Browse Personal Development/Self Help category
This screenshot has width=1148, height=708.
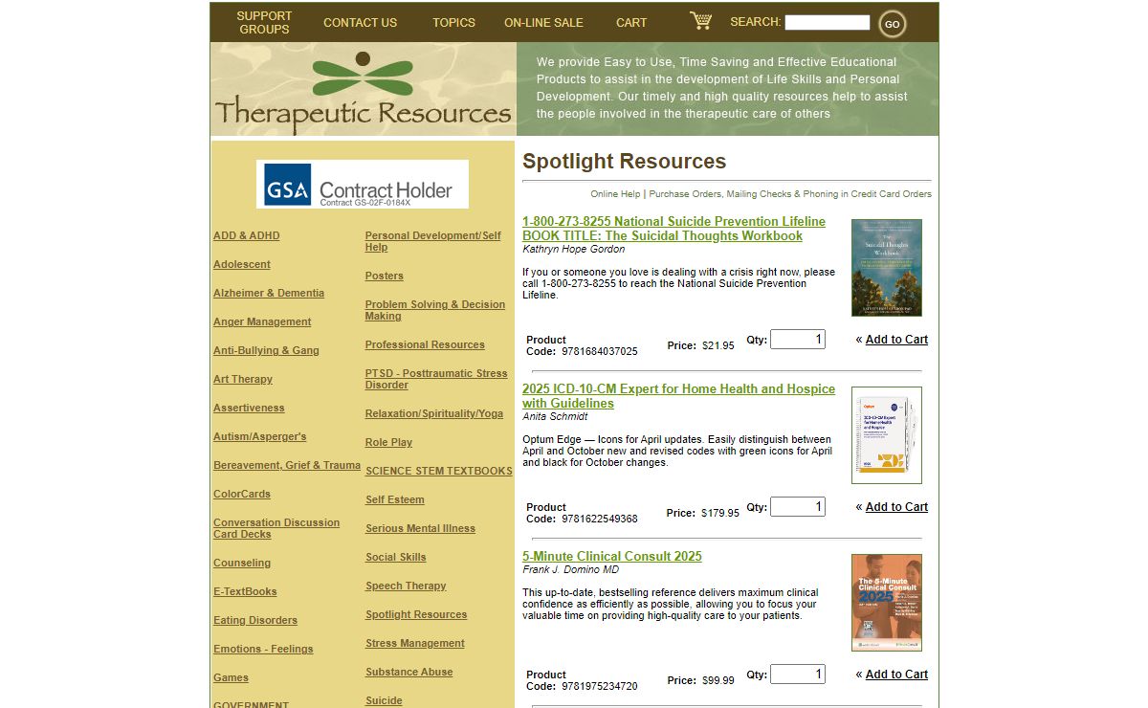pyautogui.click(x=433, y=241)
